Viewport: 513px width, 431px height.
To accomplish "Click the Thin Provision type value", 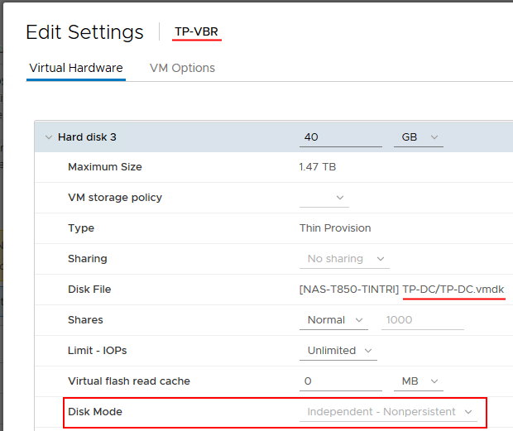I will [x=335, y=228].
